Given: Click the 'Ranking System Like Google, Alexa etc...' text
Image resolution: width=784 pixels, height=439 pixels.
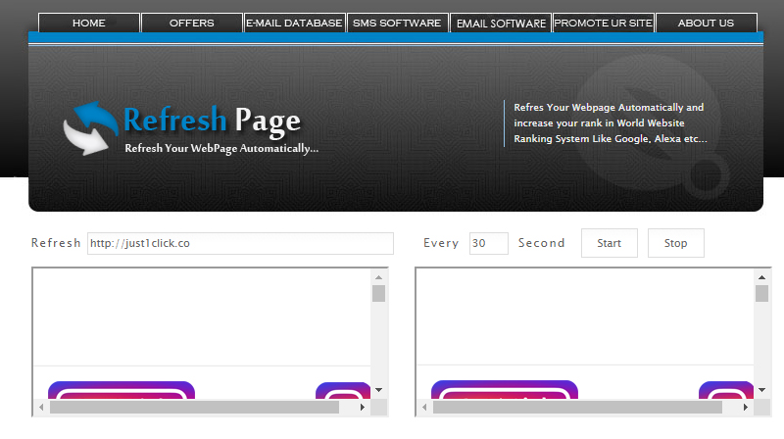Looking at the screenshot, I should click(x=611, y=139).
